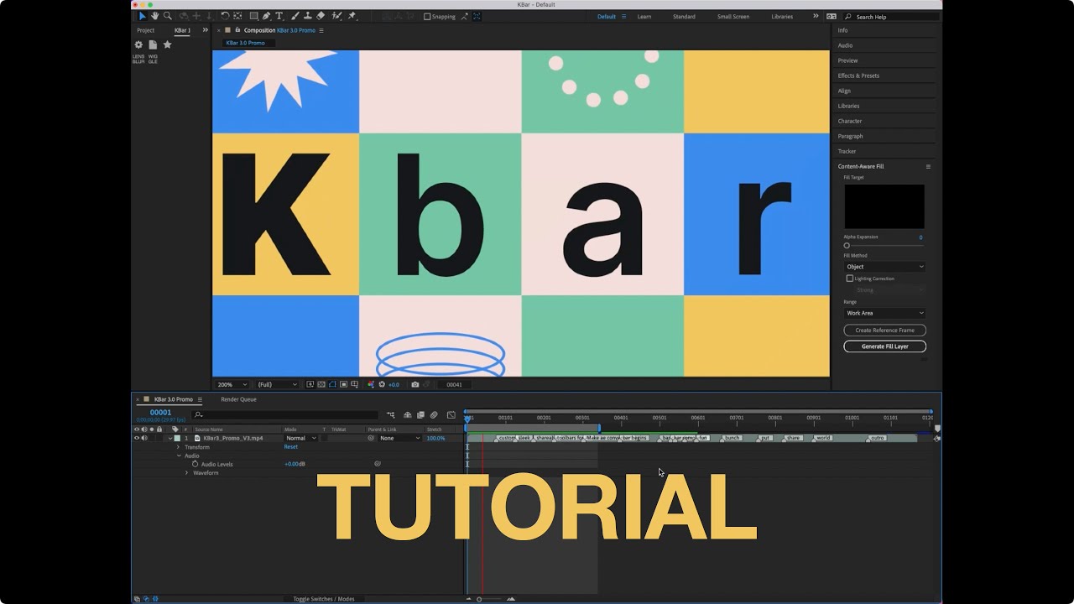Select the Type tool

click(x=279, y=16)
